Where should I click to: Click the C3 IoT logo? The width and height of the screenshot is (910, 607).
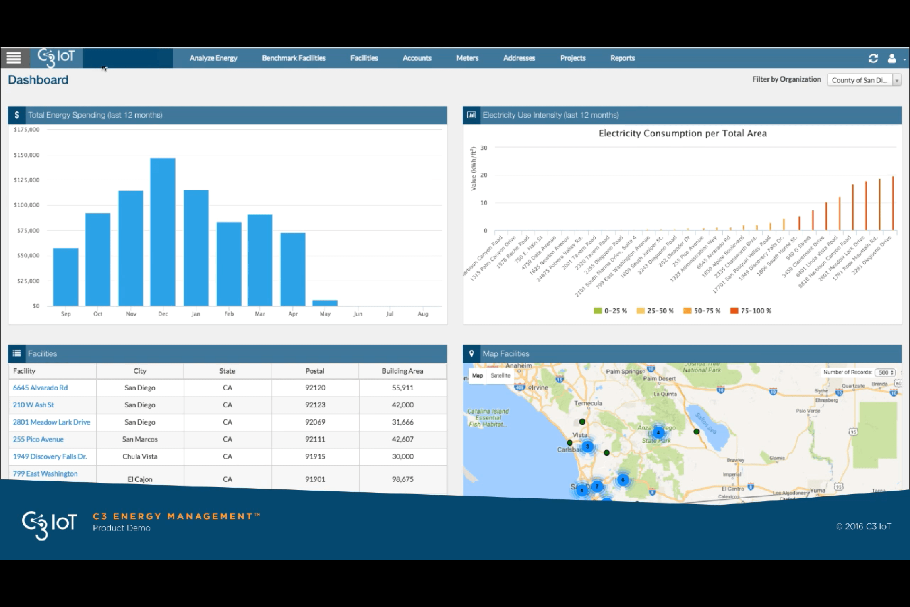[56, 58]
